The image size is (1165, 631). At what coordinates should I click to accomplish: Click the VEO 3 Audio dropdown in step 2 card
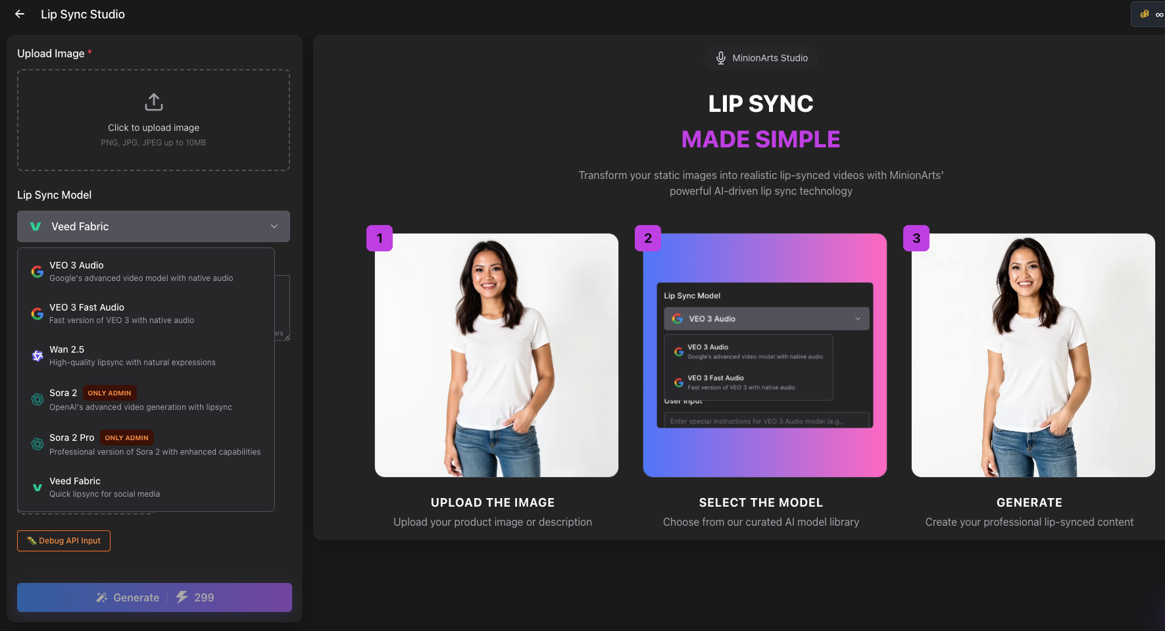coord(766,318)
